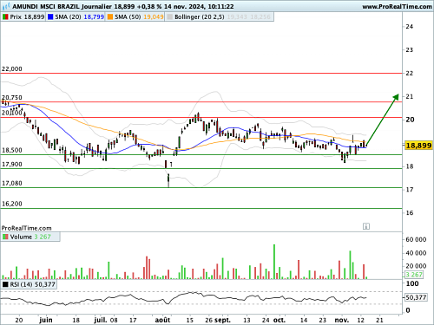Open the www.ProRealTime.com link at top right
Viewport: 434px width, 325px height.
pyautogui.click(x=397, y=6)
